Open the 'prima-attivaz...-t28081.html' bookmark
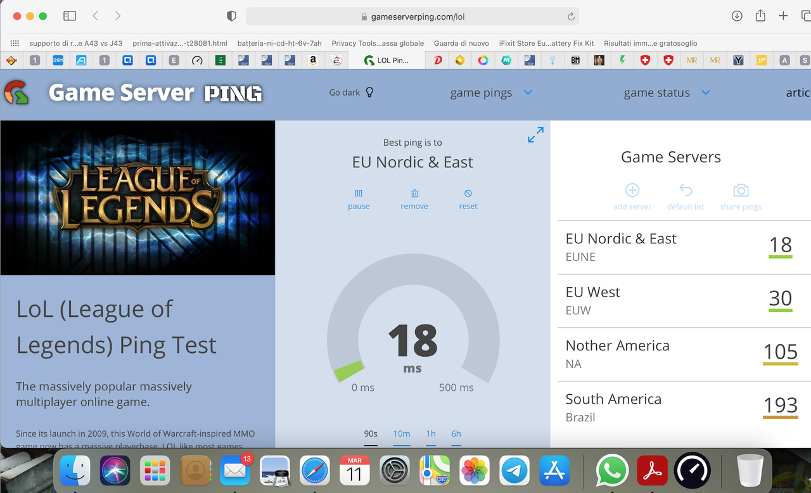Image resolution: width=811 pixels, height=493 pixels. pyautogui.click(x=180, y=43)
